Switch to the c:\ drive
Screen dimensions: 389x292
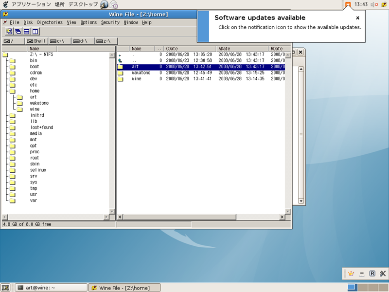tap(59, 41)
